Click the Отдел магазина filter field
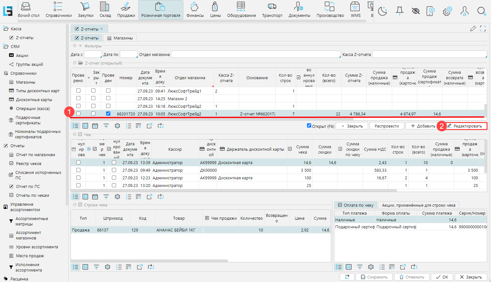This screenshot has width=491, height=282. [256, 54]
